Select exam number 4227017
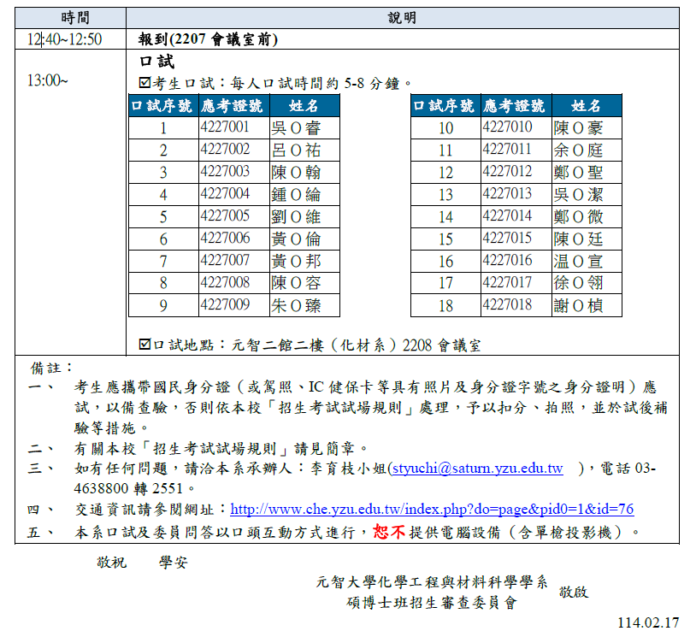This screenshot has height=631, width=696. click(x=507, y=282)
